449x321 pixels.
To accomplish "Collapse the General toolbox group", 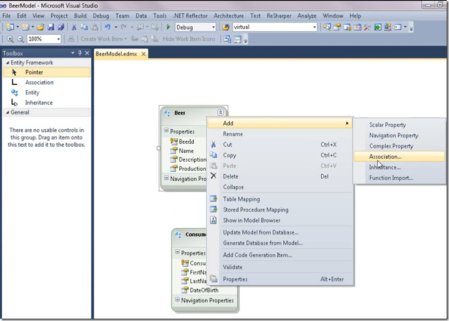I will point(7,112).
